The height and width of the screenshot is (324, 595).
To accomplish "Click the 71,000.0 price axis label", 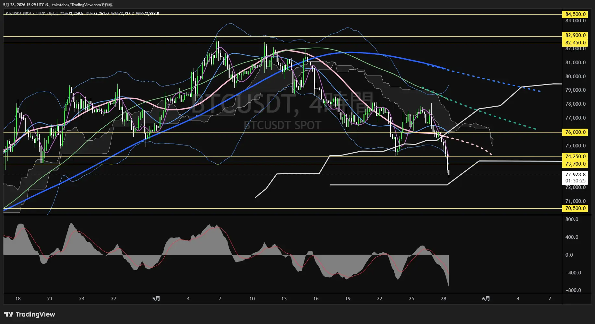I will [x=576, y=201].
